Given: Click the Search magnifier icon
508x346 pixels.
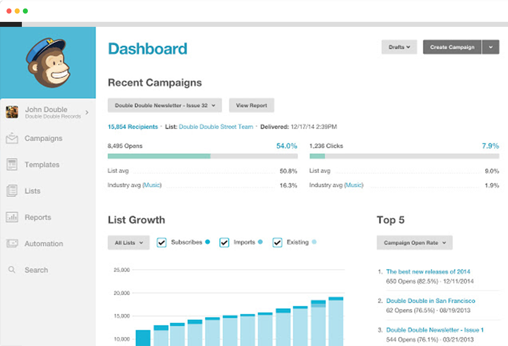Looking at the screenshot, I should [12, 269].
